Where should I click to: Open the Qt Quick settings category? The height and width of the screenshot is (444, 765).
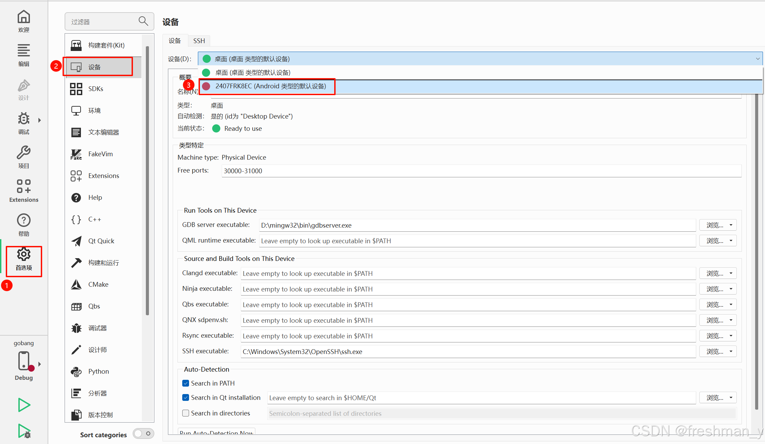point(101,241)
